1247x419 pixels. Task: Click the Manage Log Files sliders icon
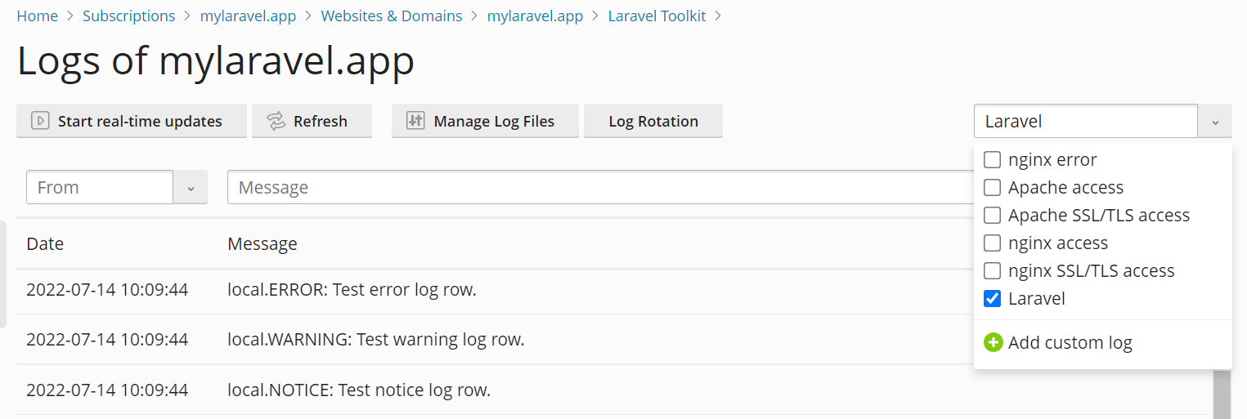pyautogui.click(x=415, y=121)
